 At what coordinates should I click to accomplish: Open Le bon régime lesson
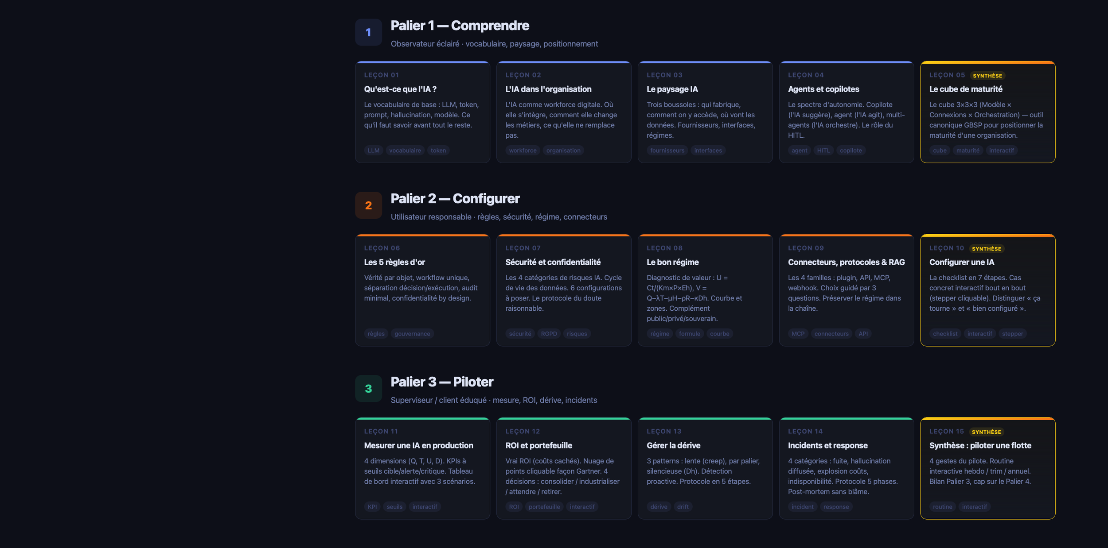(x=705, y=290)
